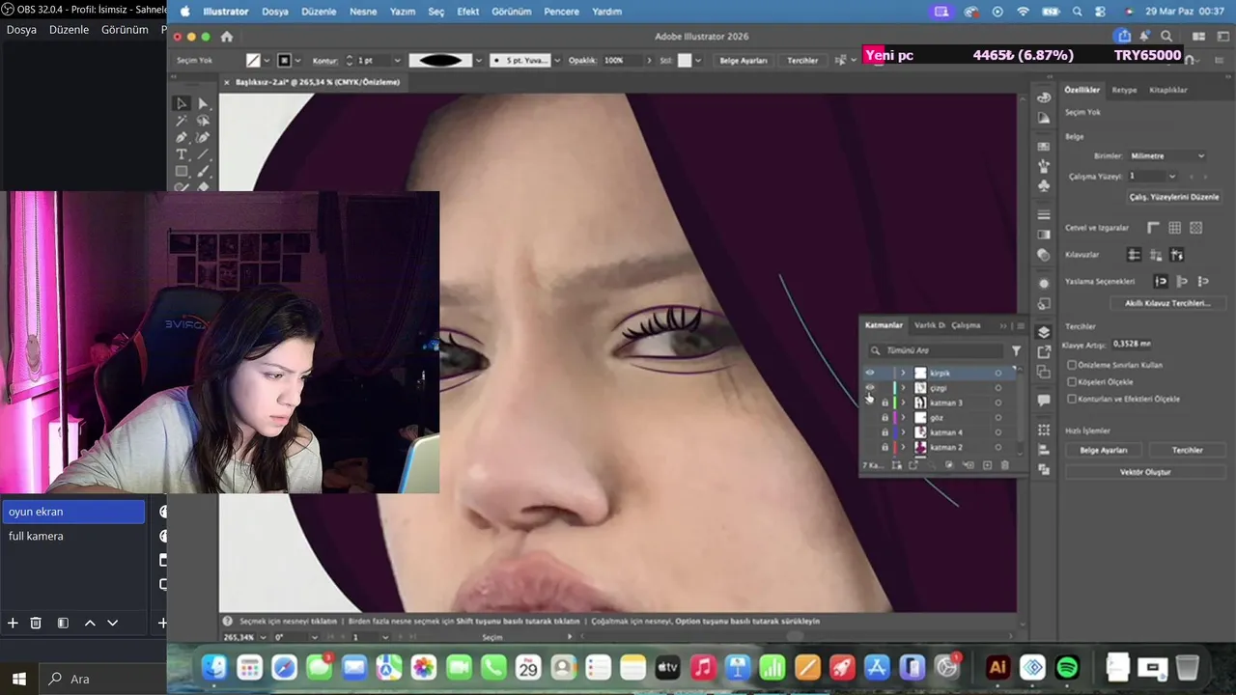Activate the Line Segment tool
This screenshot has width=1236, height=695.
click(x=203, y=154)
